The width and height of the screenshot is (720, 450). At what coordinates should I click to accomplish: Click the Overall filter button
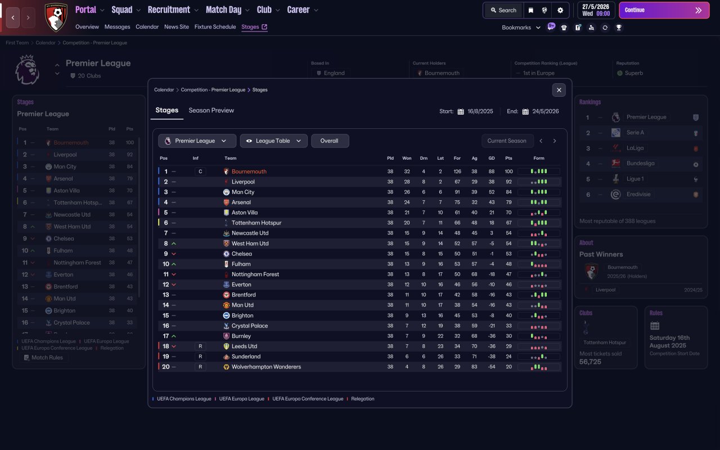coord(330,141)
